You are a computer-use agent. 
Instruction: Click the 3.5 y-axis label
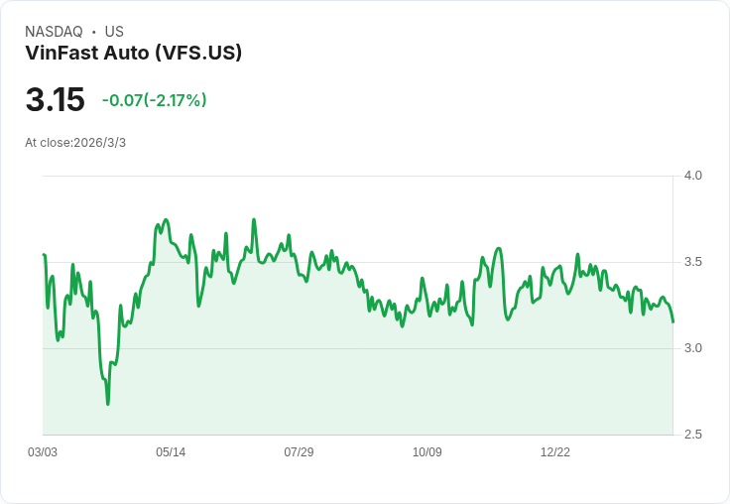692,262
